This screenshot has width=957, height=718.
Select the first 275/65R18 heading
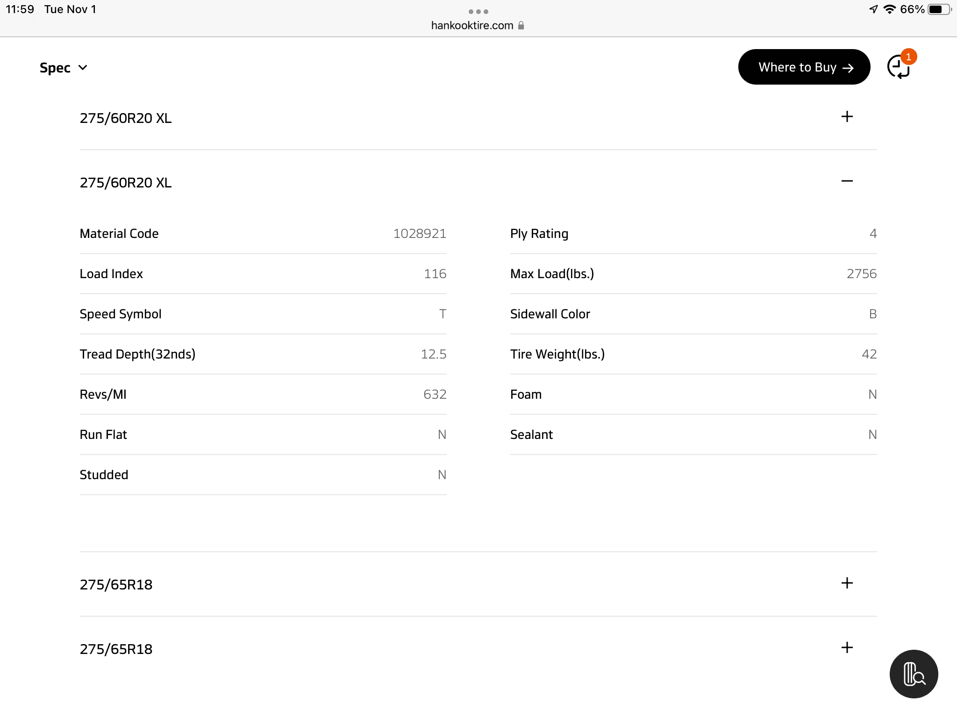click(x=116, y=585)
